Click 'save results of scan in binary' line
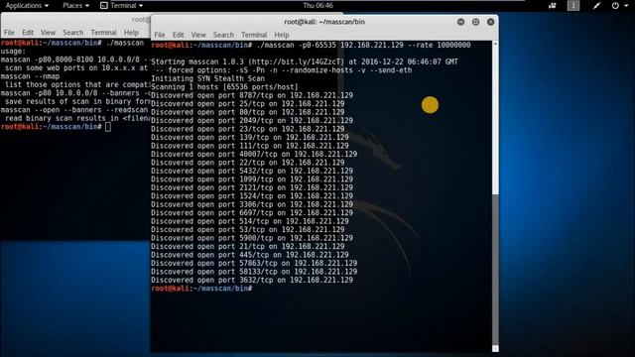The height and width of the screenshot is (357, 635). click(x=77, y=101)
